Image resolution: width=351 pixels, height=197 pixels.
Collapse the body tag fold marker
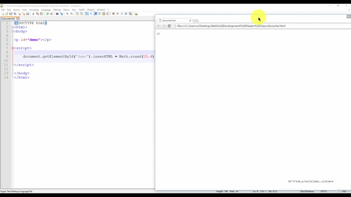click(13, 31)
